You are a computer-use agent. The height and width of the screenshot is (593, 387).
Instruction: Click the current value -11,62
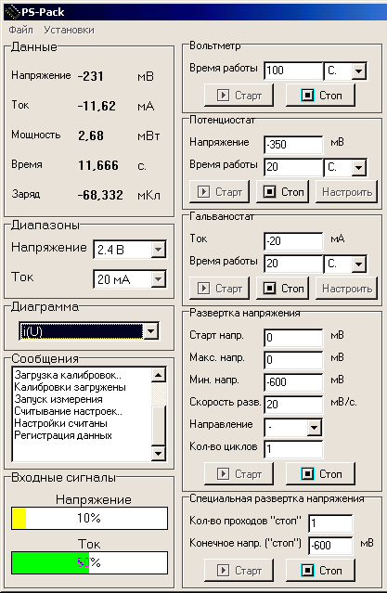tap(97, 106)
